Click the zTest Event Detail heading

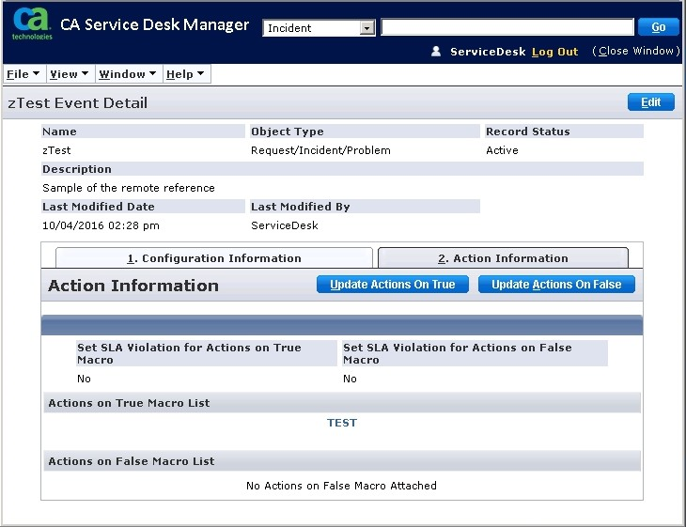[x=77, y=102]
